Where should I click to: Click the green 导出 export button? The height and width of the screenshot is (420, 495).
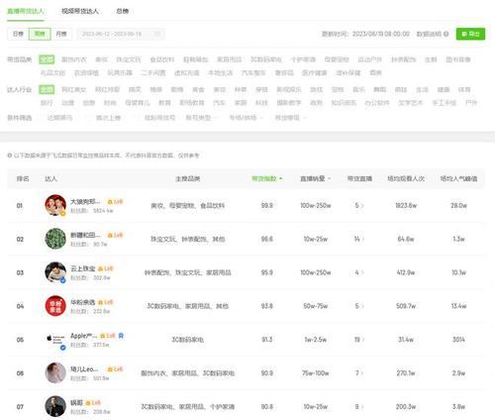coord(470,34)
